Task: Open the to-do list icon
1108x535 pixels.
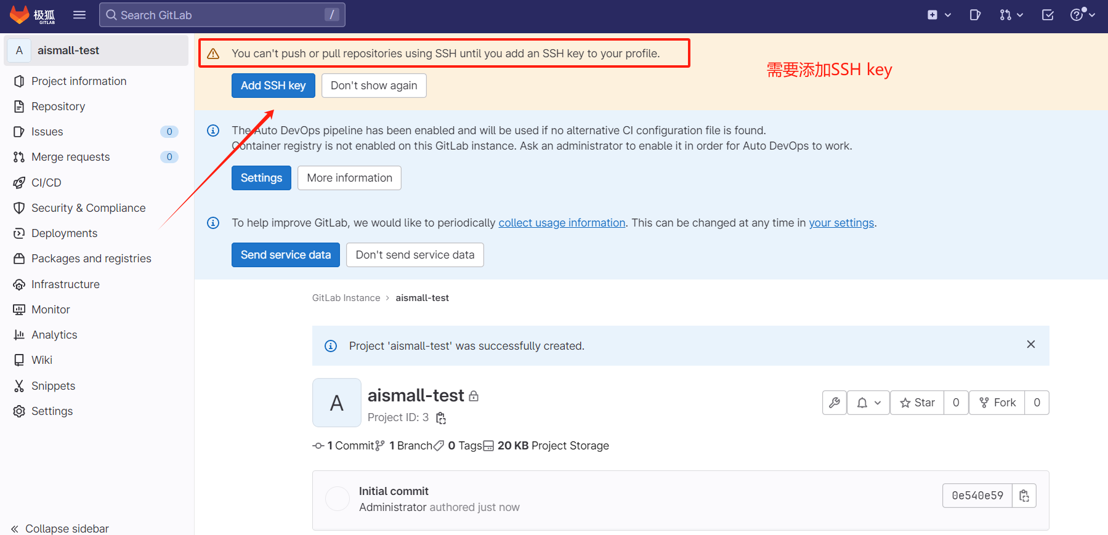Action: click(1048, 15)
